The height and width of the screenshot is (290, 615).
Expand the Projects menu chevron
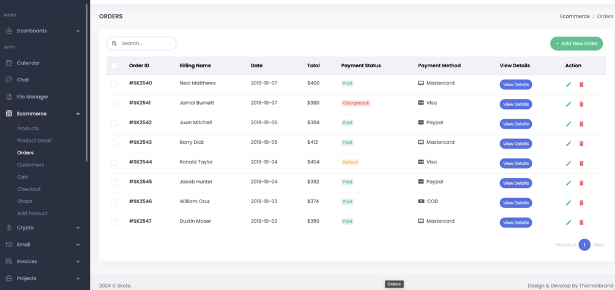(x=78, y=278)
